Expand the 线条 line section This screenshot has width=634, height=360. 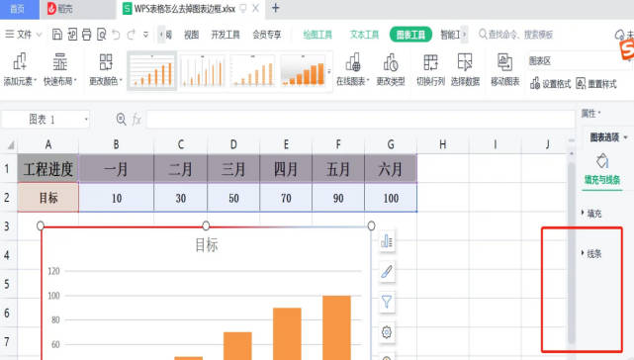[591, 253]
